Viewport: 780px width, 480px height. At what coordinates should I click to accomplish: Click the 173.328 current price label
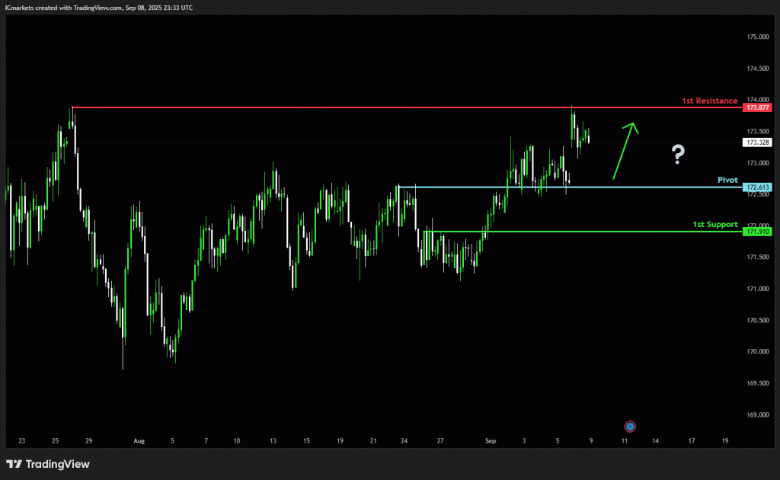(757, 142)
